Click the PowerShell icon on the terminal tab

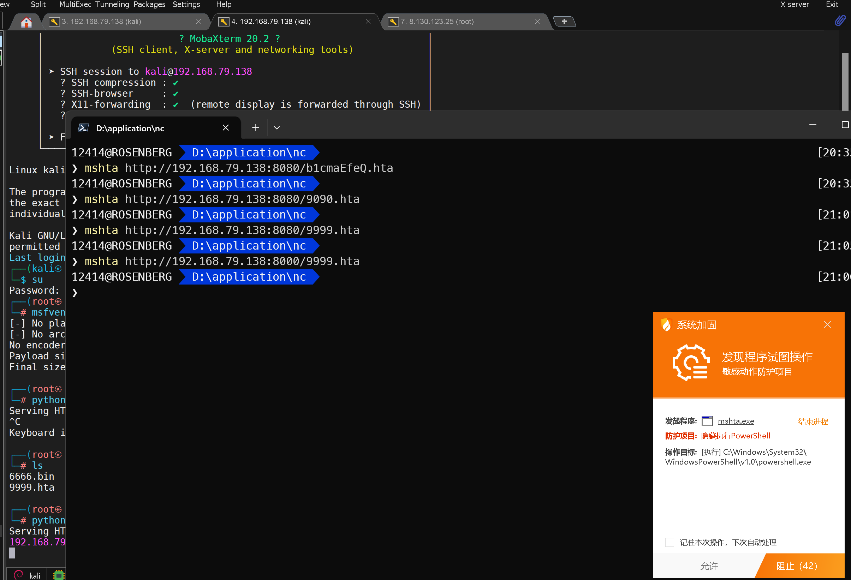(x=83, y=128)
